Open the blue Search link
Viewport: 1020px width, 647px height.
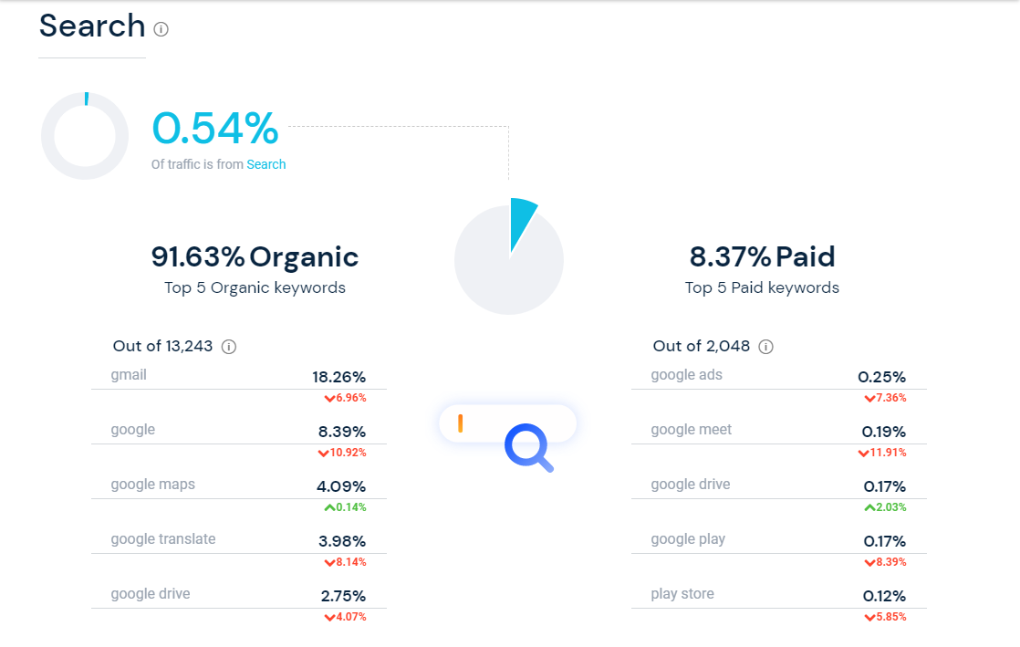(266, 165)
